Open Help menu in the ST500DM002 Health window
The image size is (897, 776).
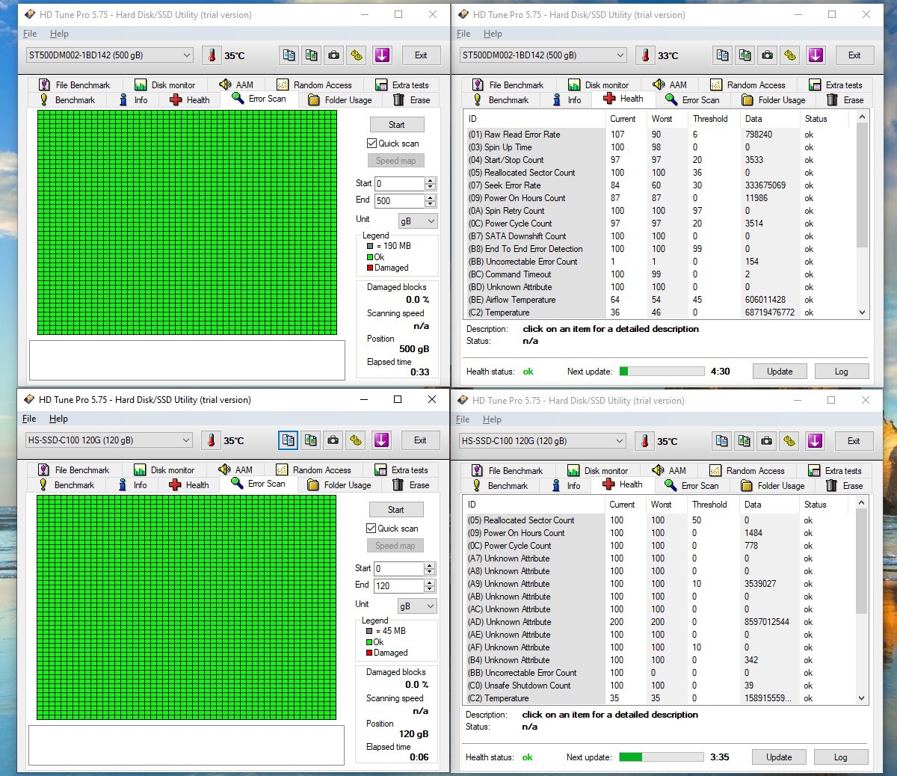coord(493,34)
